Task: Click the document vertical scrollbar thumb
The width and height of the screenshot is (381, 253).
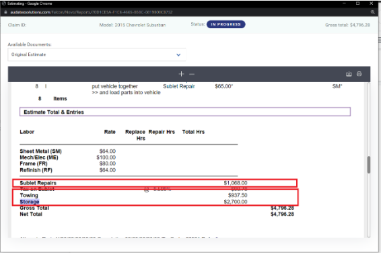Action: [369, 165]
